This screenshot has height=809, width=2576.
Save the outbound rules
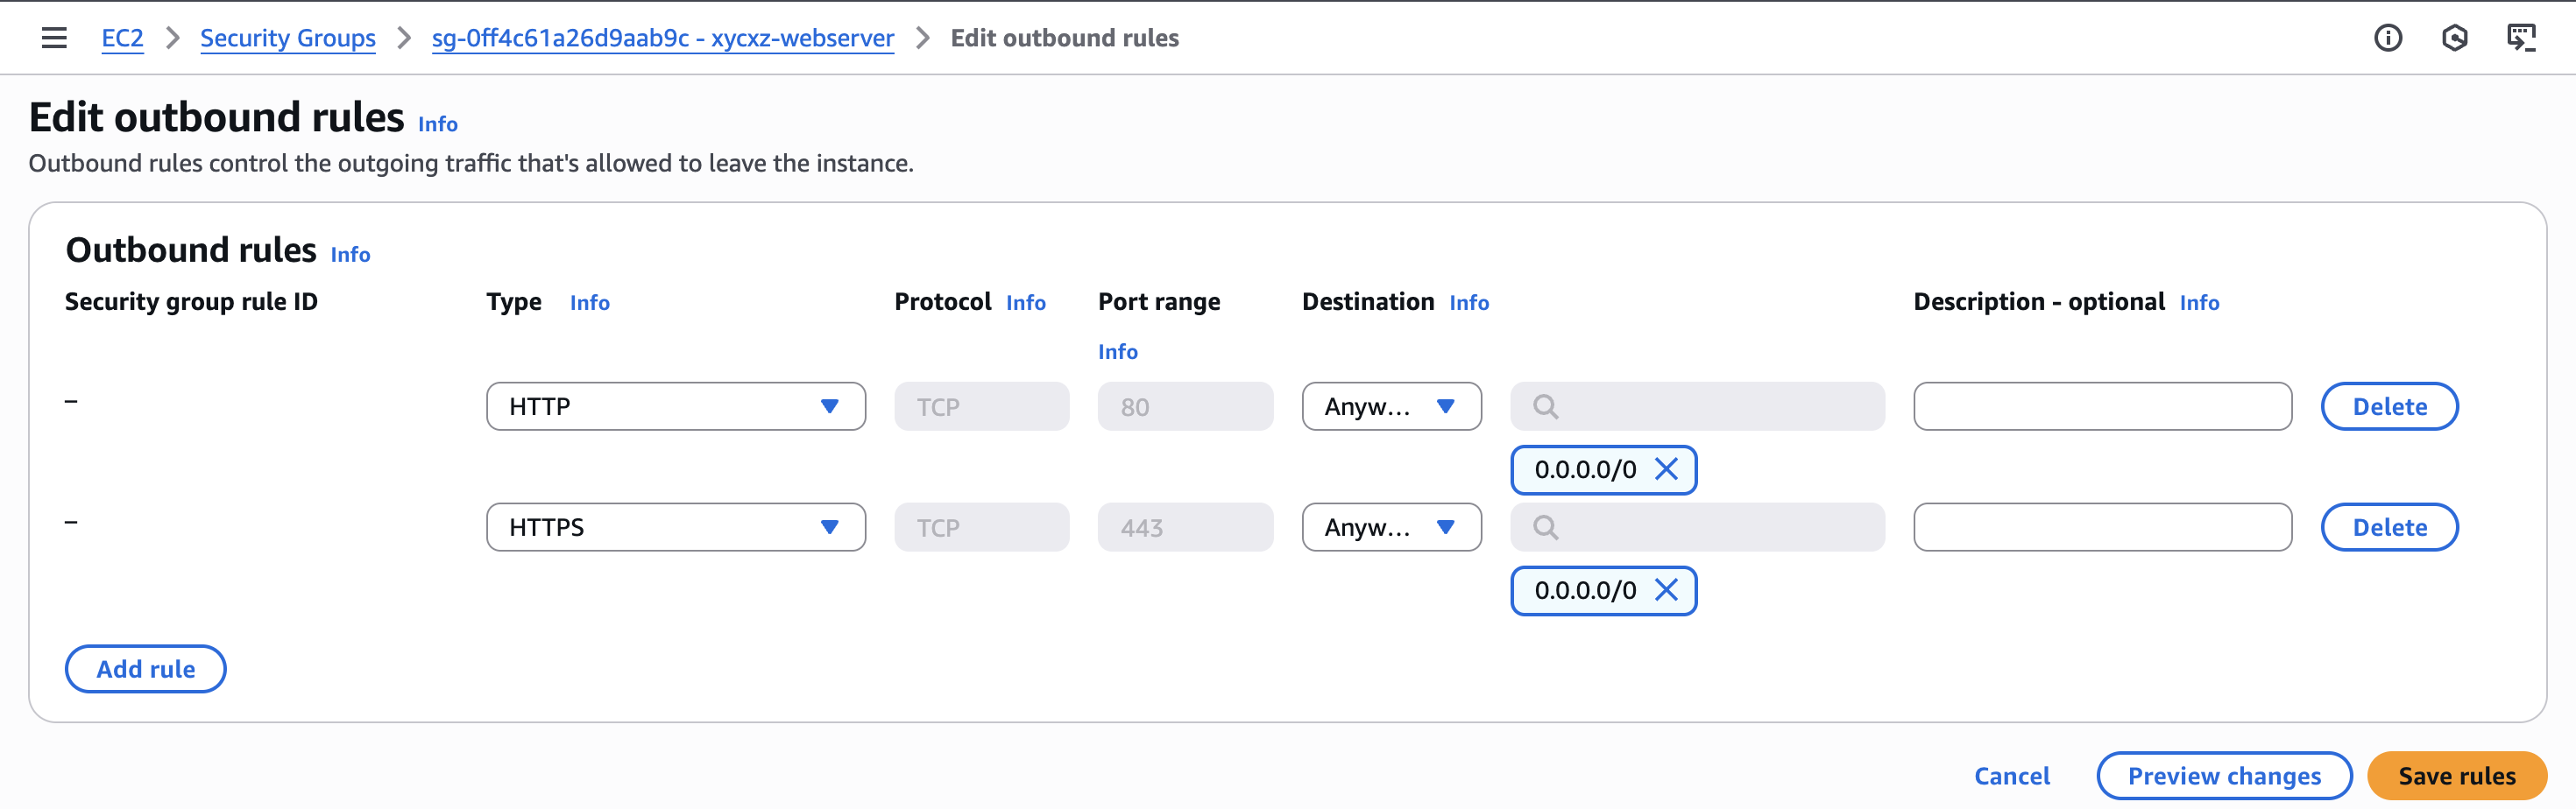(2456, 776)
